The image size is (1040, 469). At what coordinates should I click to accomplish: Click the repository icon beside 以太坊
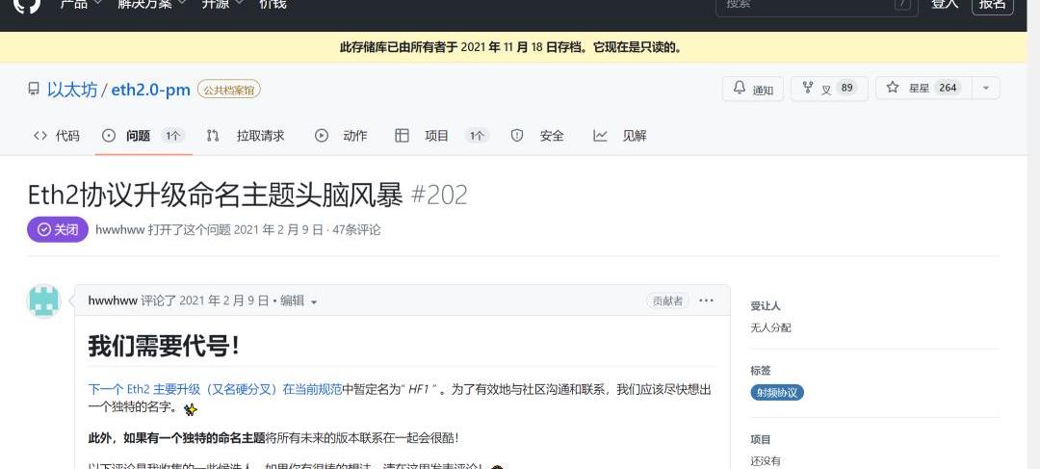[x=33, y=89]
